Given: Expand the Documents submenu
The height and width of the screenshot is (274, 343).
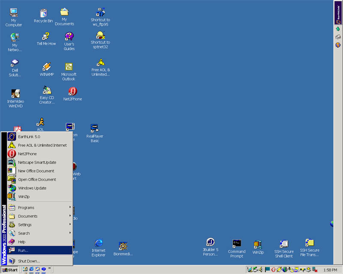Looking at the screenshot, I should 40,216.
